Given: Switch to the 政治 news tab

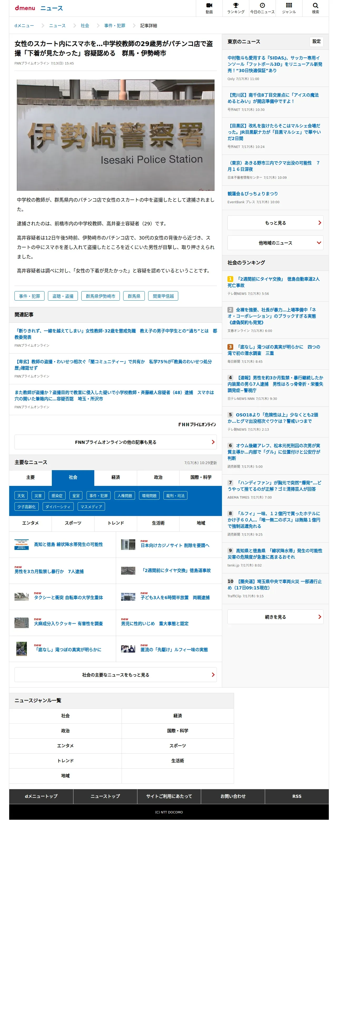Looking at the screenshot, I should (158, 478).
